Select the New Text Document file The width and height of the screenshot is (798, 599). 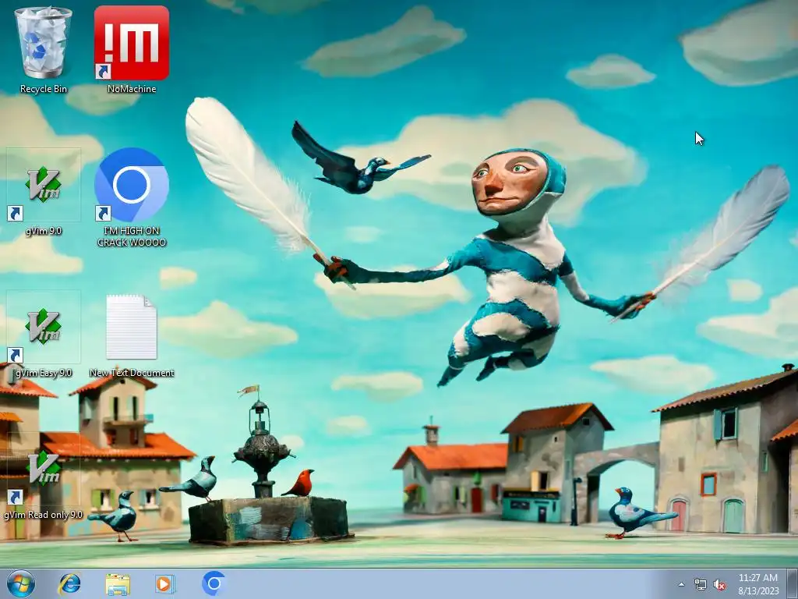point(131,335)
